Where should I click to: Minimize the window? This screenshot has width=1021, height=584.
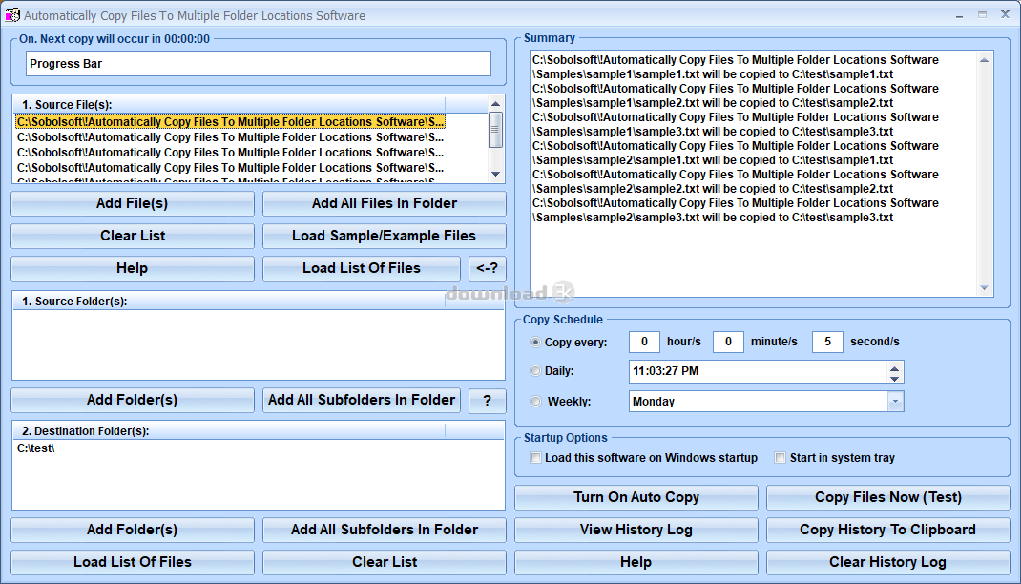959,14
